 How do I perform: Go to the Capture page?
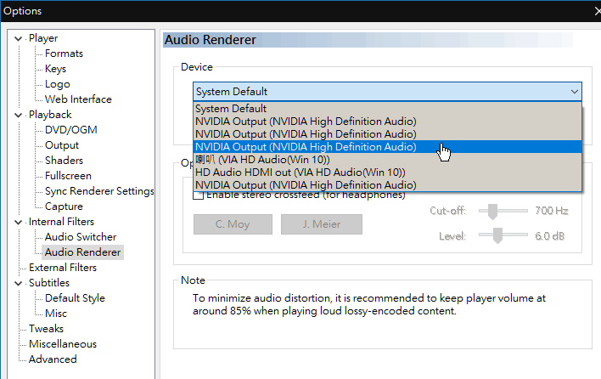pos(64,206)
